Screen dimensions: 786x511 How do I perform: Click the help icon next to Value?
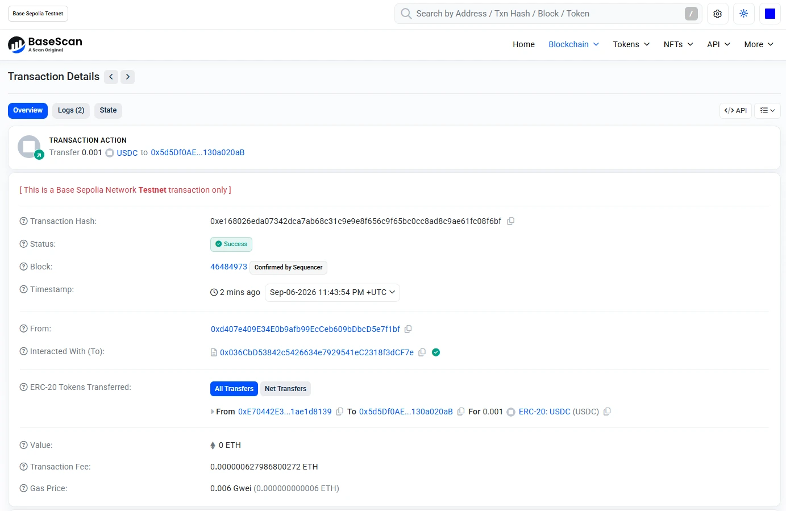[x=23, y=445]
